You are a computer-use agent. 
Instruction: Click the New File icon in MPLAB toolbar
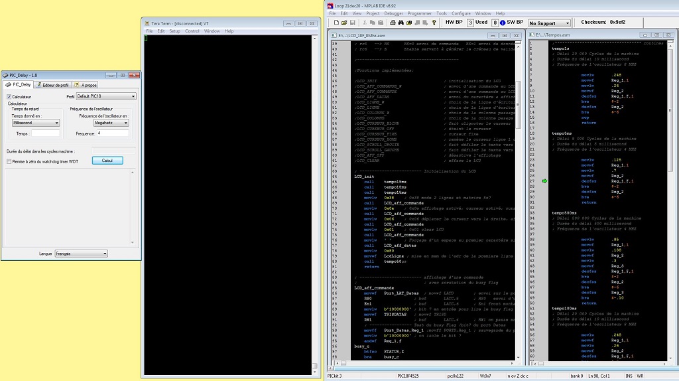click(x=337, y=23)
